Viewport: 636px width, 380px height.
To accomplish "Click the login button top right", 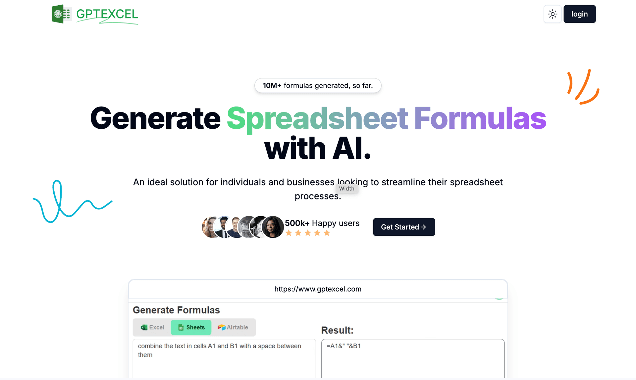I will pyautogui.click(x=579, y=14).
